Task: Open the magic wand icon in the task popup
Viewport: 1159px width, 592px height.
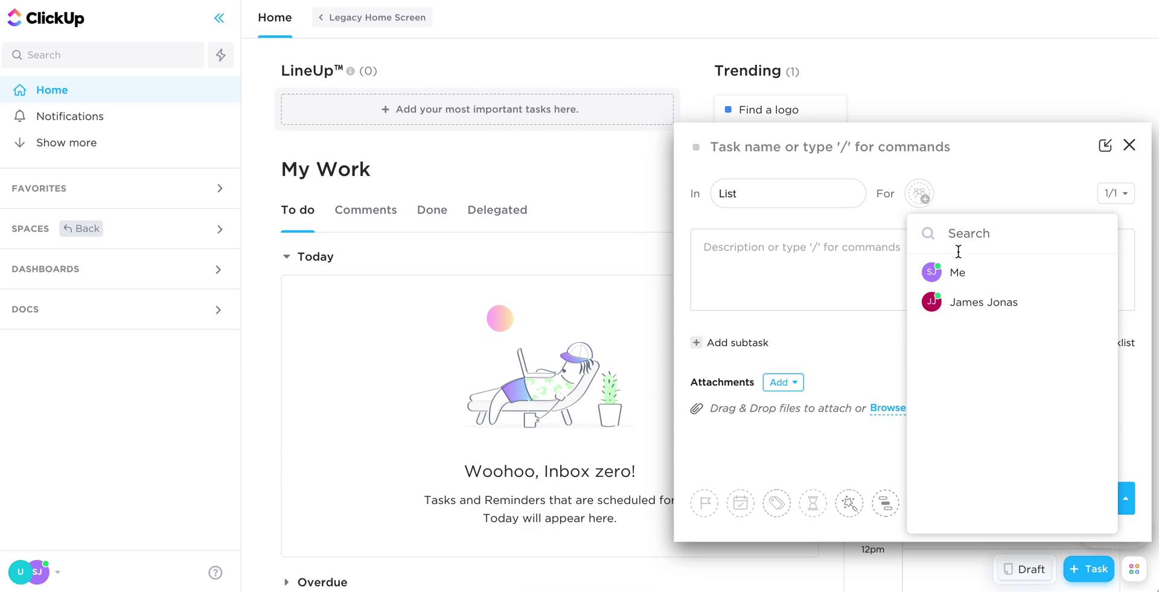Action: click(x=849, y=503)
